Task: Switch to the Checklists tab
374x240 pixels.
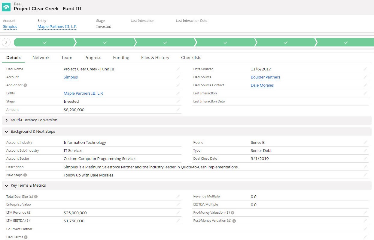Action: (191, 58)
